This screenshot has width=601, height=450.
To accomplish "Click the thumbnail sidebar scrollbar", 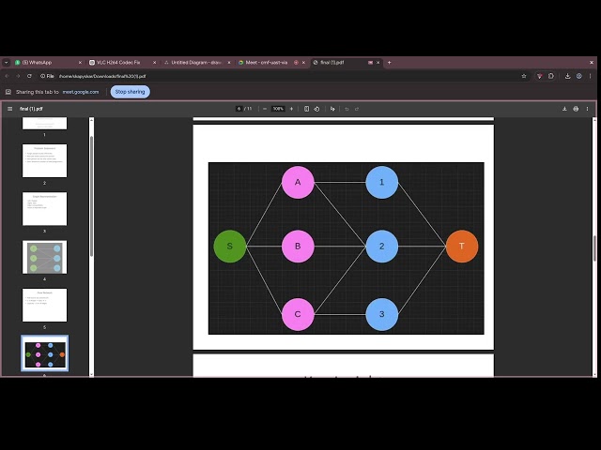I will pyautogui.click(x=91, y=196).
